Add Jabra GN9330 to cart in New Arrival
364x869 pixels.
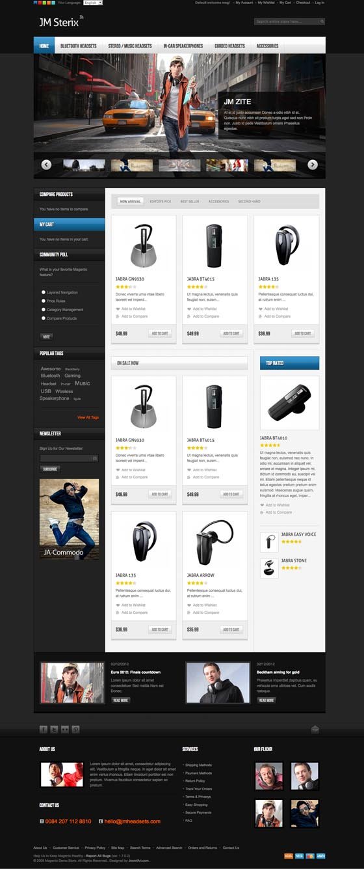pyautogui.click(x=160, y=333)
